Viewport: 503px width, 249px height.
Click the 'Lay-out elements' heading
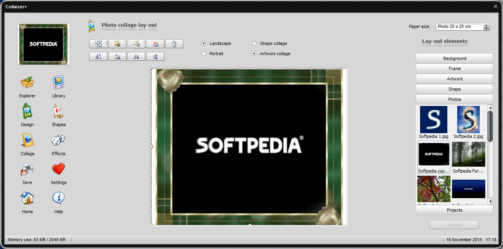coord(445,41)
